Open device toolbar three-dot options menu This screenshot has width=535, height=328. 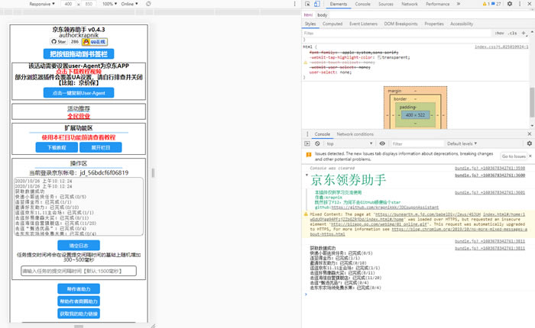[295, 4]
